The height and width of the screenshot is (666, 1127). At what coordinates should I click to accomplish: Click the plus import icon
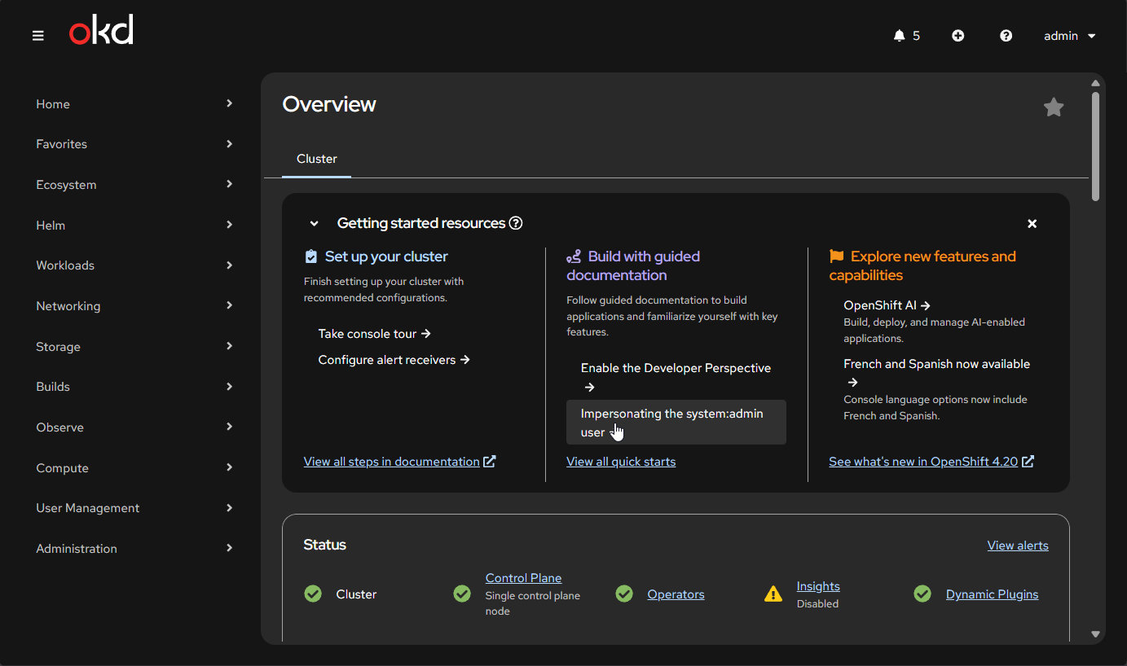click(x=958, y=36)
